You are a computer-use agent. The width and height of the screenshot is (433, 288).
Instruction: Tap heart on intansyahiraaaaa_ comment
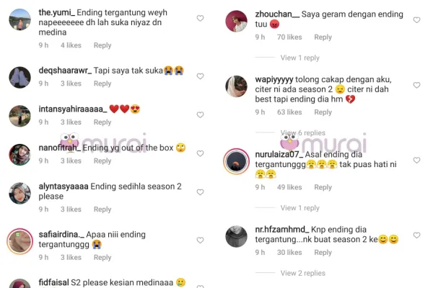coord(200,115)
